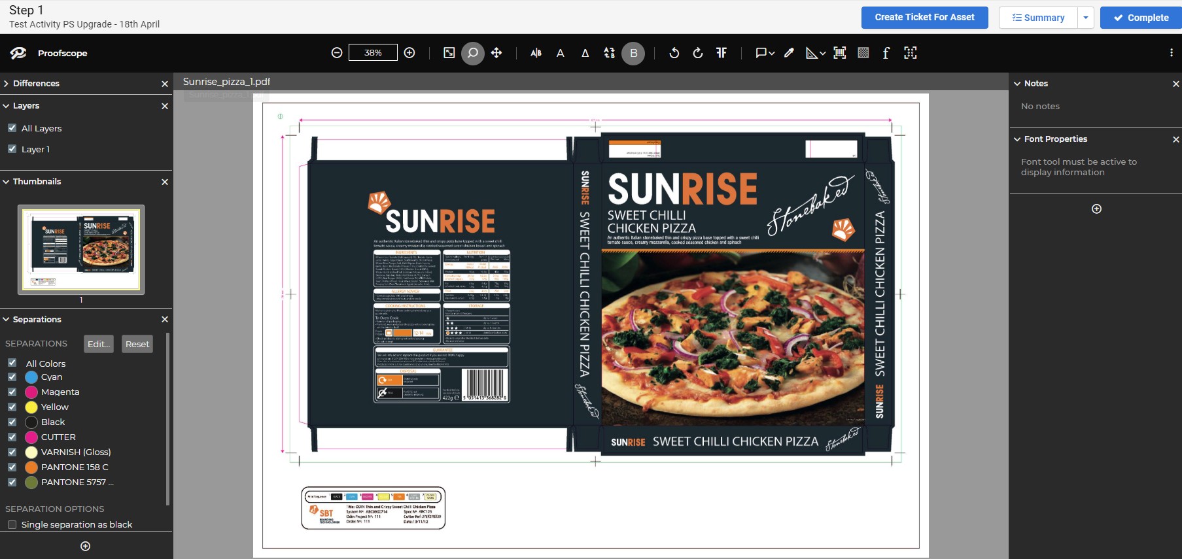Open the comment tool dropdown arrow
The image size is (1182, 559).
[x=772, y=54]
